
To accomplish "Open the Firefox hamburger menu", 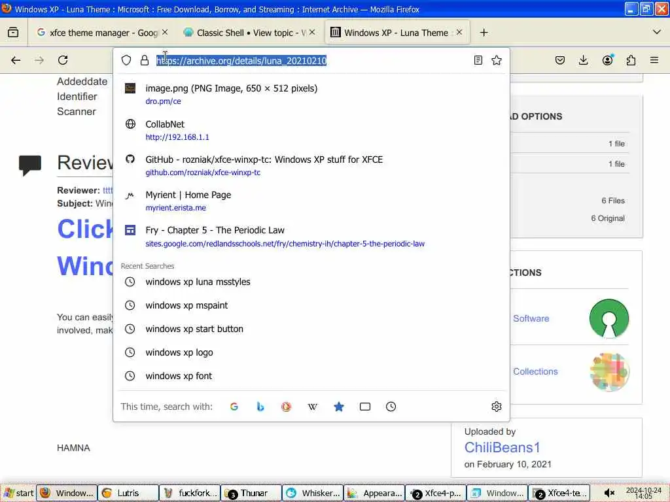I will [x=654, y=60].
